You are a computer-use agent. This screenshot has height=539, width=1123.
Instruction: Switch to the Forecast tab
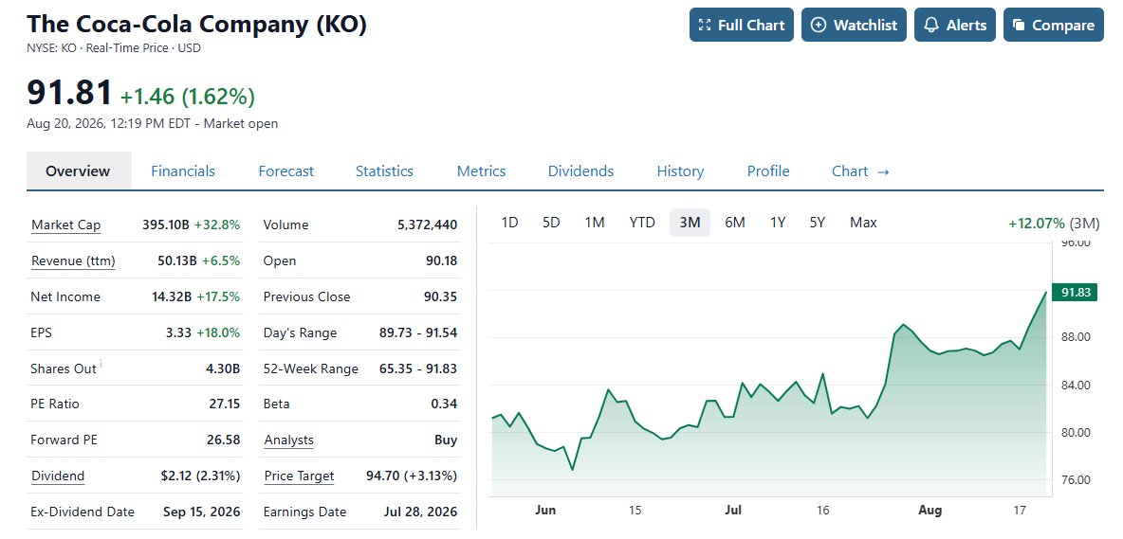[285, 171]
